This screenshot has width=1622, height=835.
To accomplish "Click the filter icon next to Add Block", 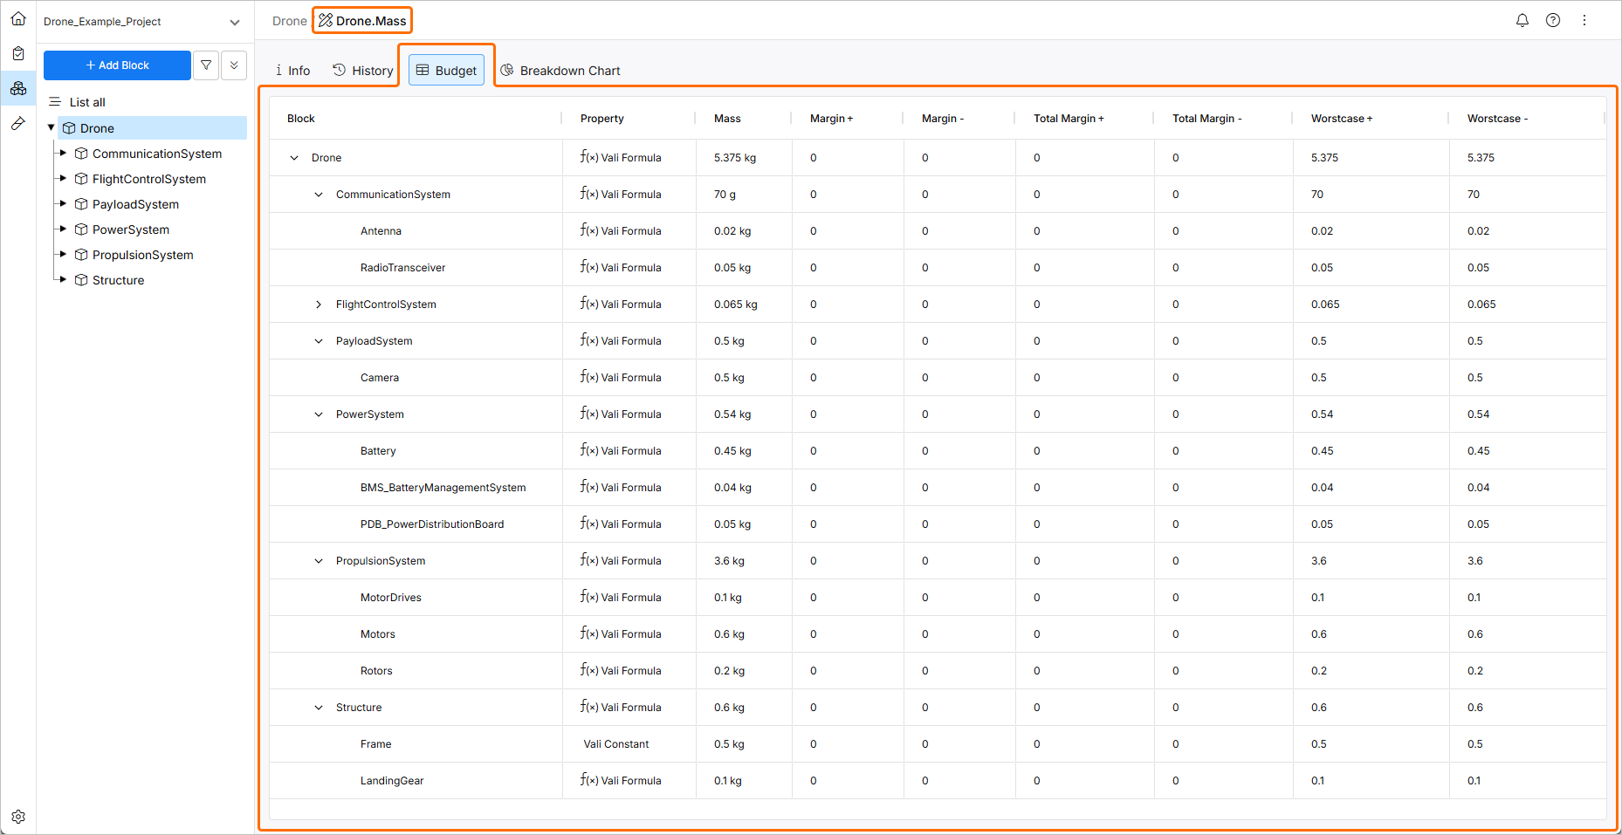I will (x=206, y=65).
